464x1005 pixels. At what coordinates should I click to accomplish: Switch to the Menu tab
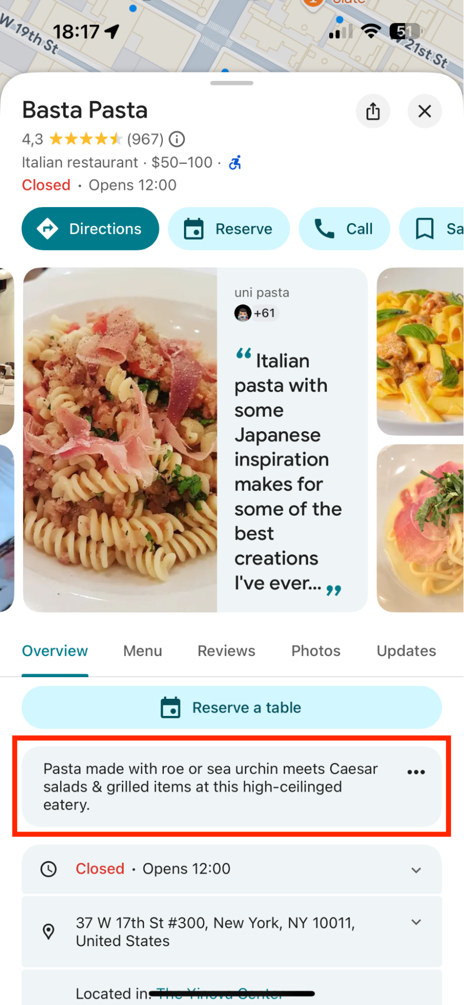click(143, 651)
